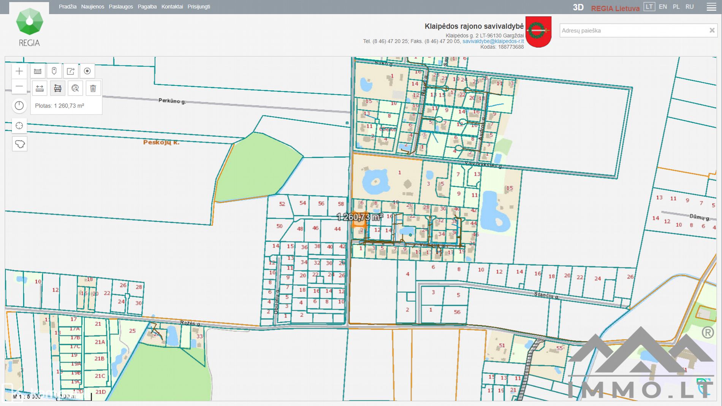Open the share/export map tool
This screenshot has width=722, height=406.
tap(71, 71)
